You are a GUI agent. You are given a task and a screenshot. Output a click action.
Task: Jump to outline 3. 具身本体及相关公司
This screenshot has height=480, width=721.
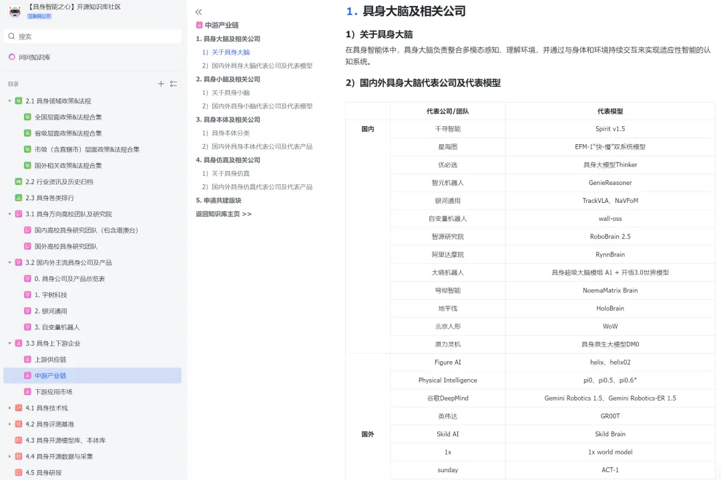click(228, 119)
